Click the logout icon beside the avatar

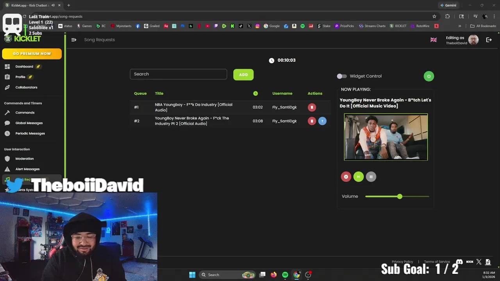coord(489,40)
